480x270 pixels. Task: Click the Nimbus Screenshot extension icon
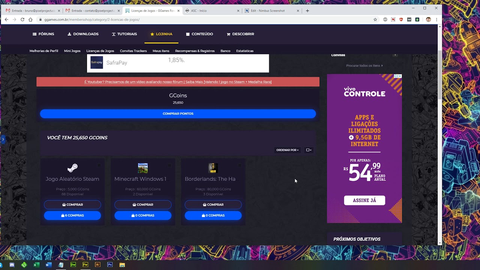coord(393,19)
